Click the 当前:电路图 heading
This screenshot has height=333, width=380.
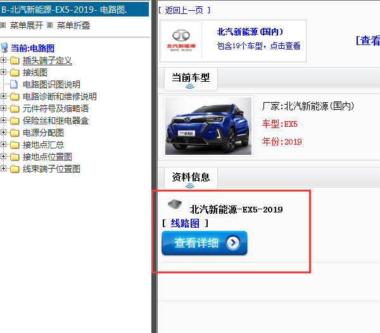tap(32, 48)
